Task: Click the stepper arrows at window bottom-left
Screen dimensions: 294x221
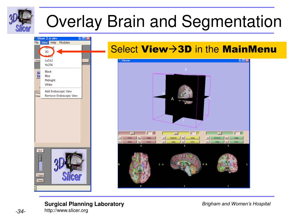Action: [x=35, y=188]
